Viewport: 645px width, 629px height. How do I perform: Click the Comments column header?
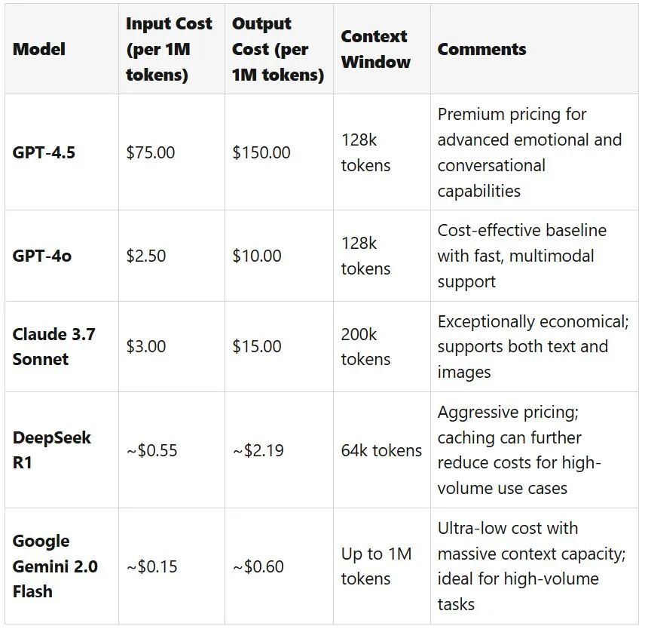pos(481,49)
